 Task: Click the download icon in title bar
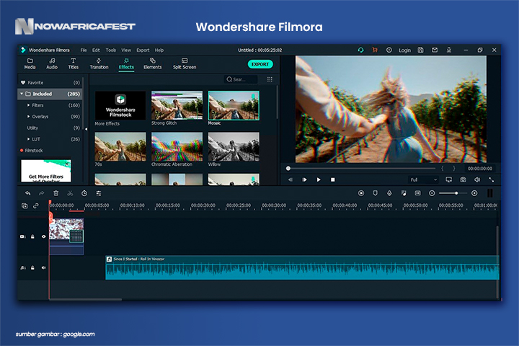click(449, 50)
